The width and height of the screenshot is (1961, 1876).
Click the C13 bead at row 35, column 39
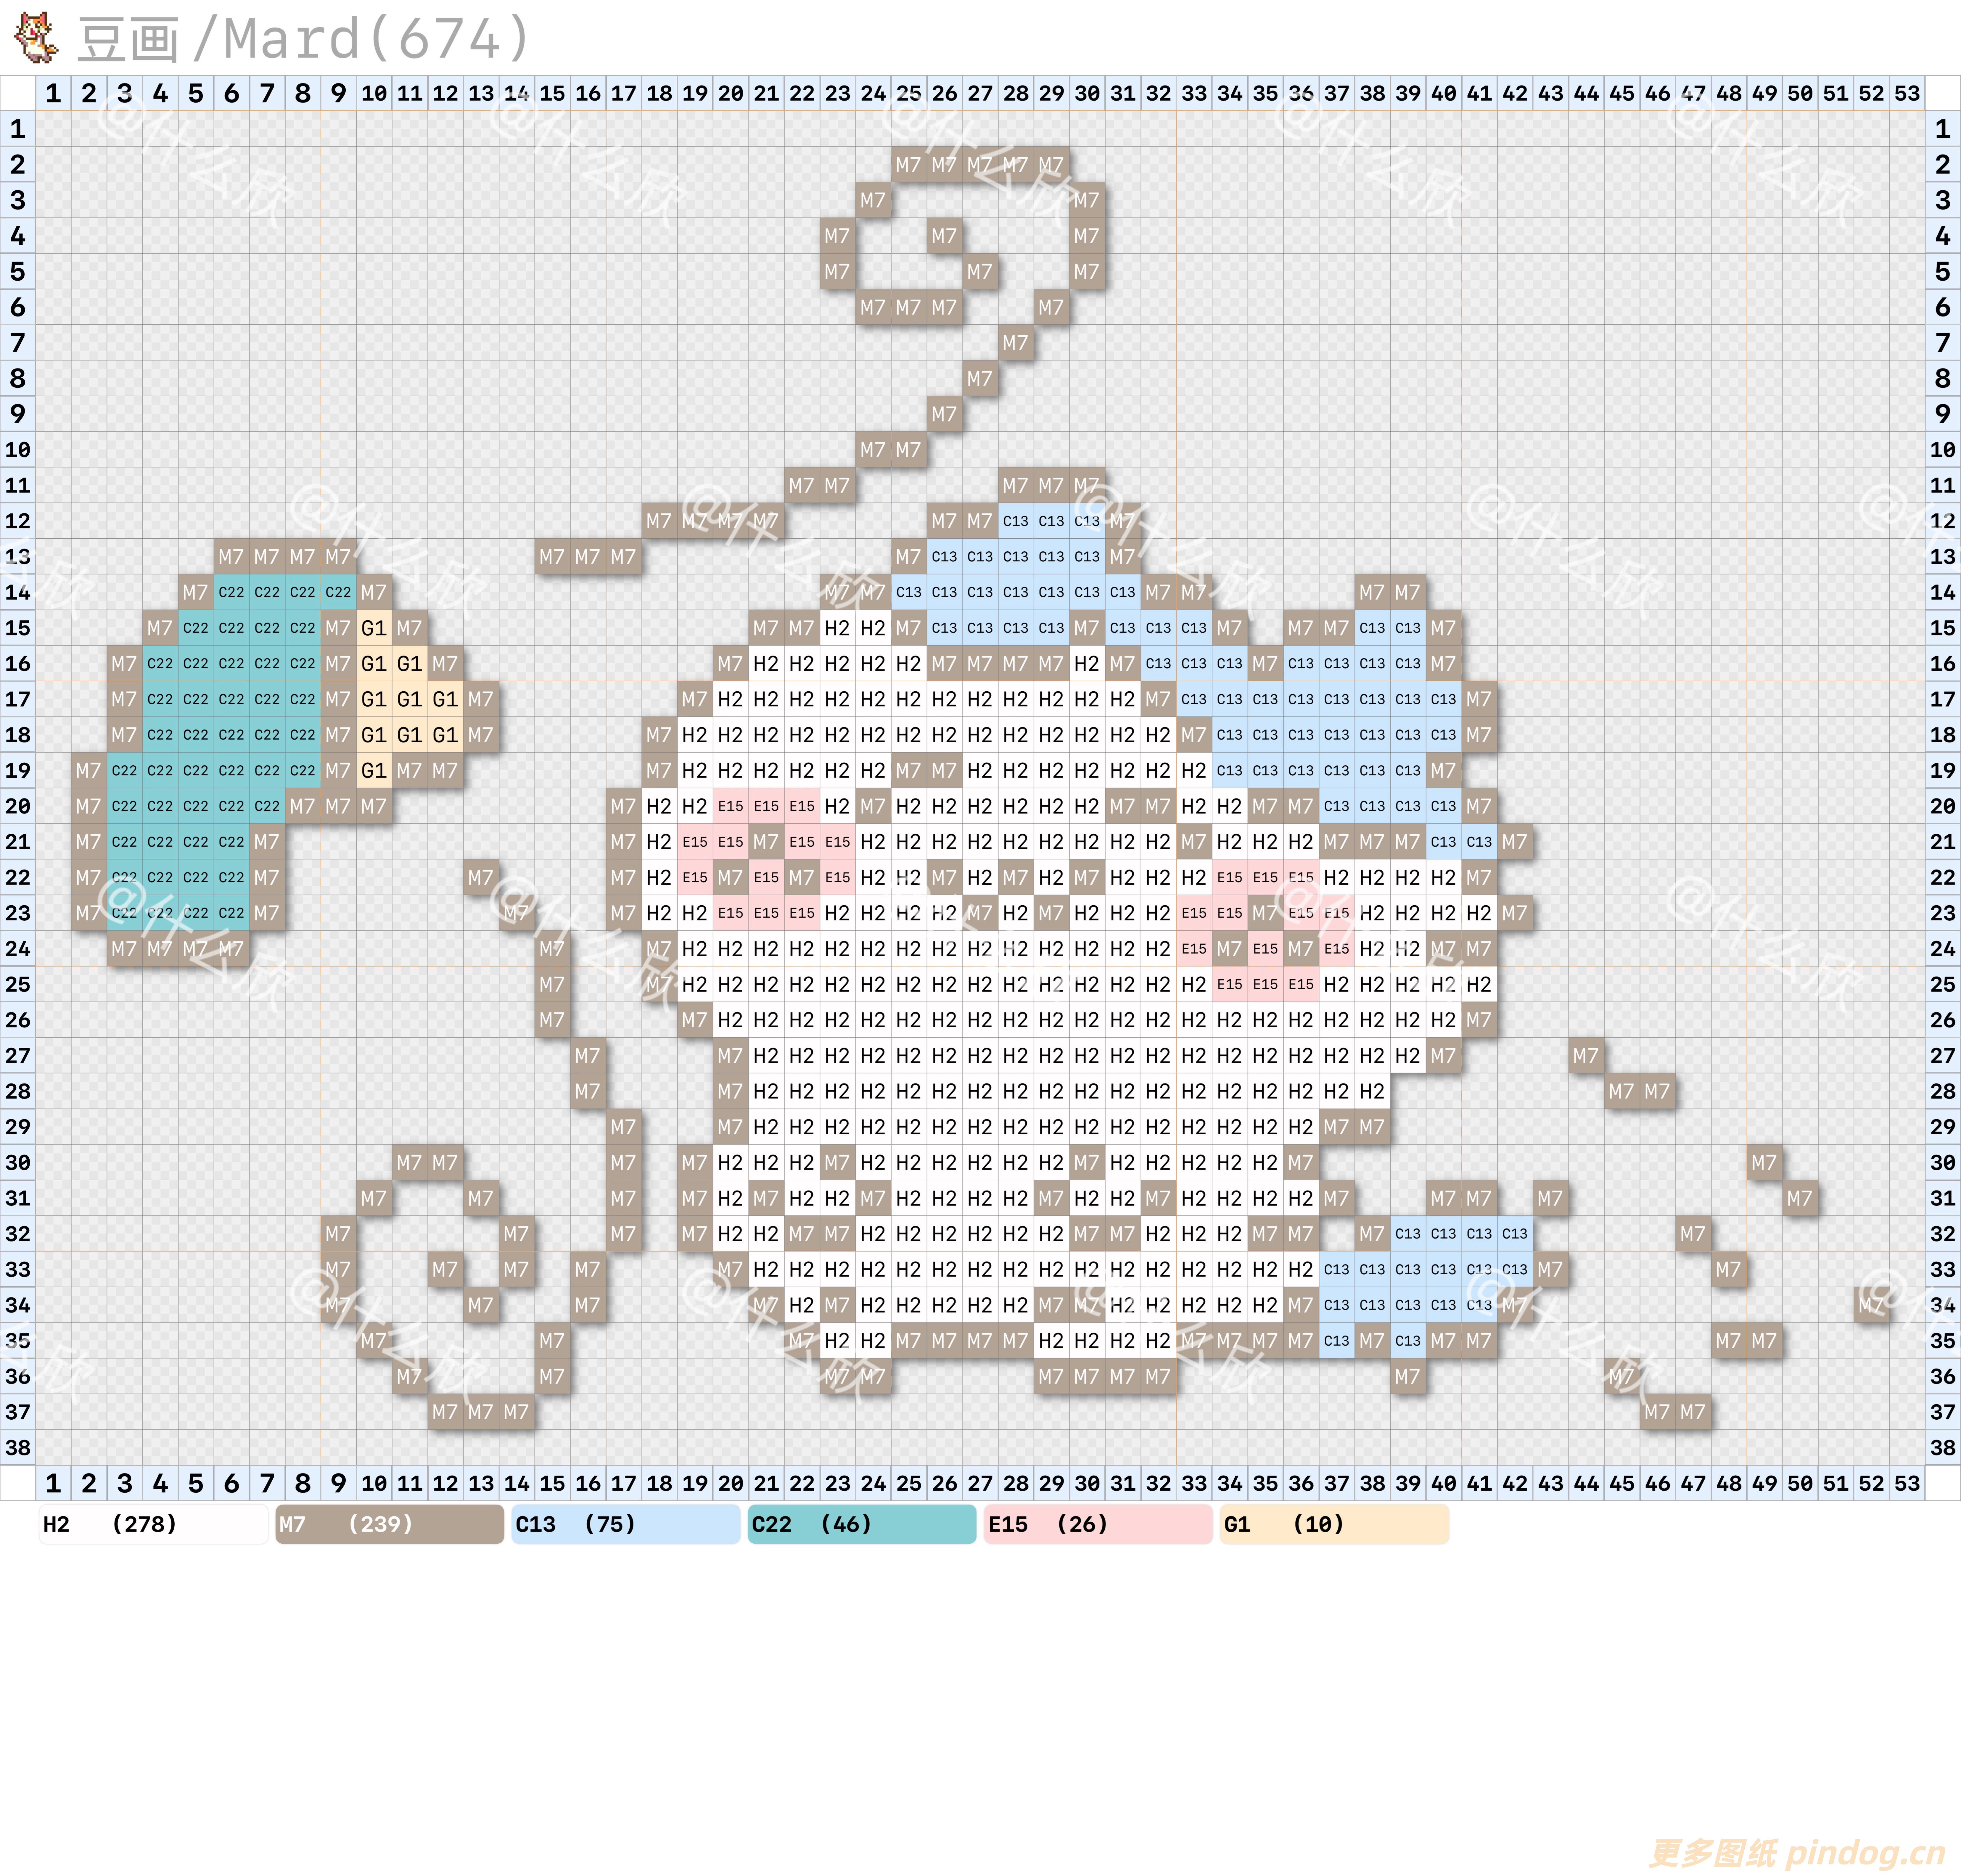[x=1408, y=1341]
